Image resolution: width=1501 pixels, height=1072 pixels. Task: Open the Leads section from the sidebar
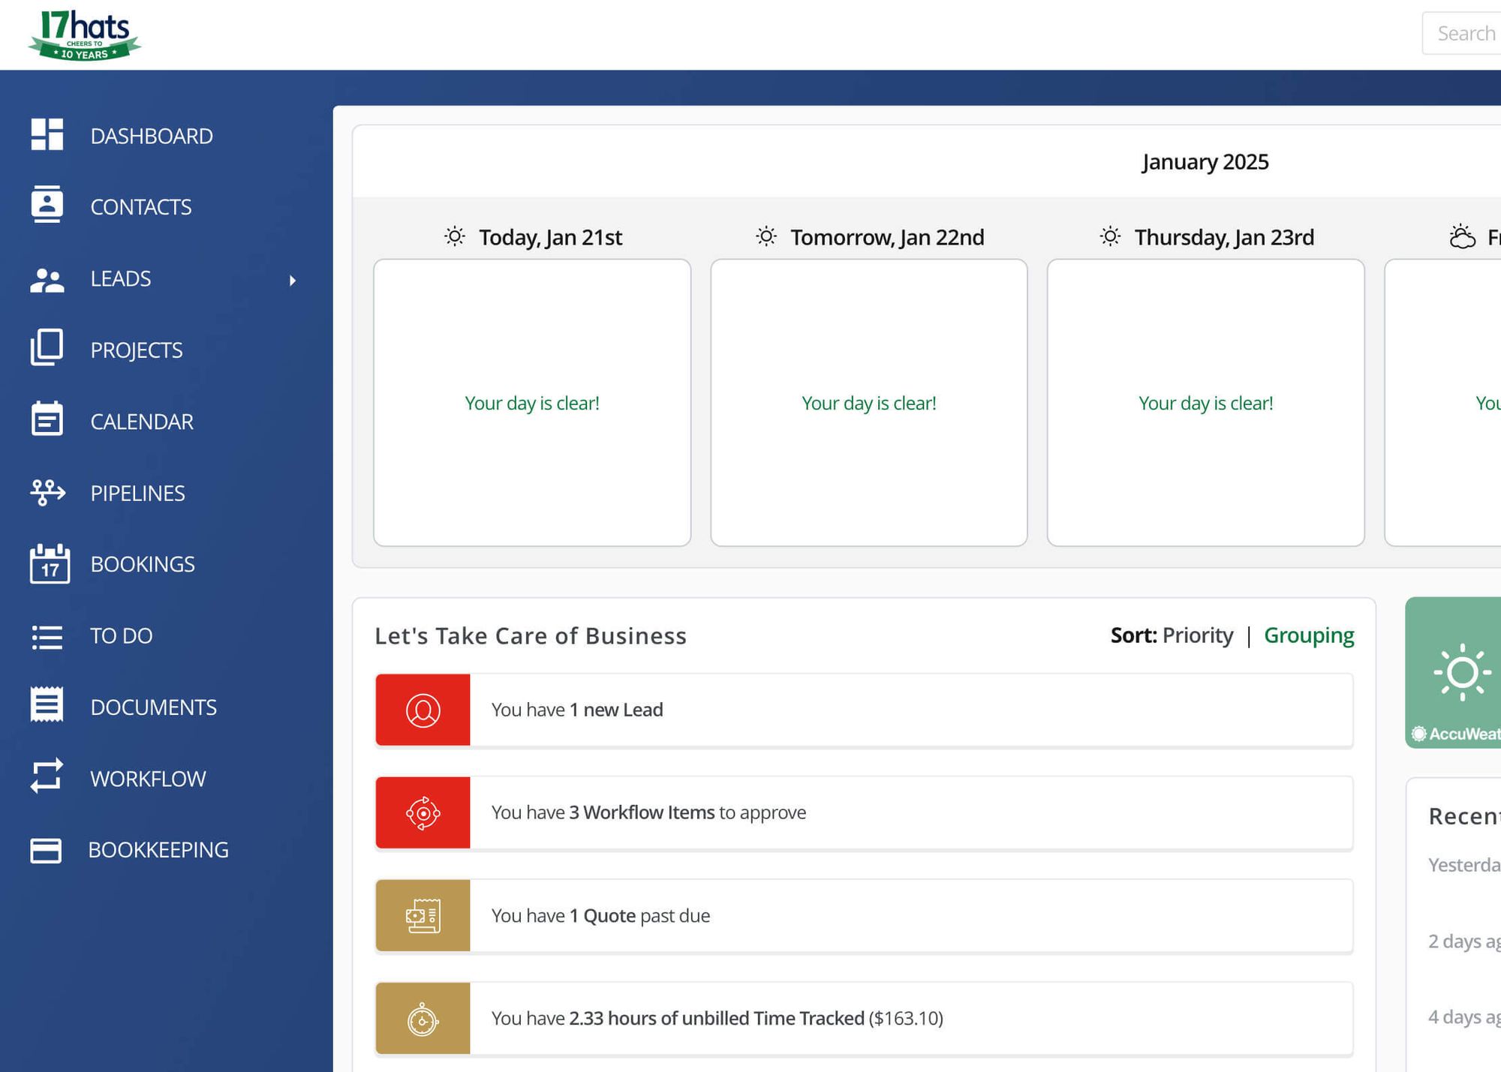click(120, 278)
